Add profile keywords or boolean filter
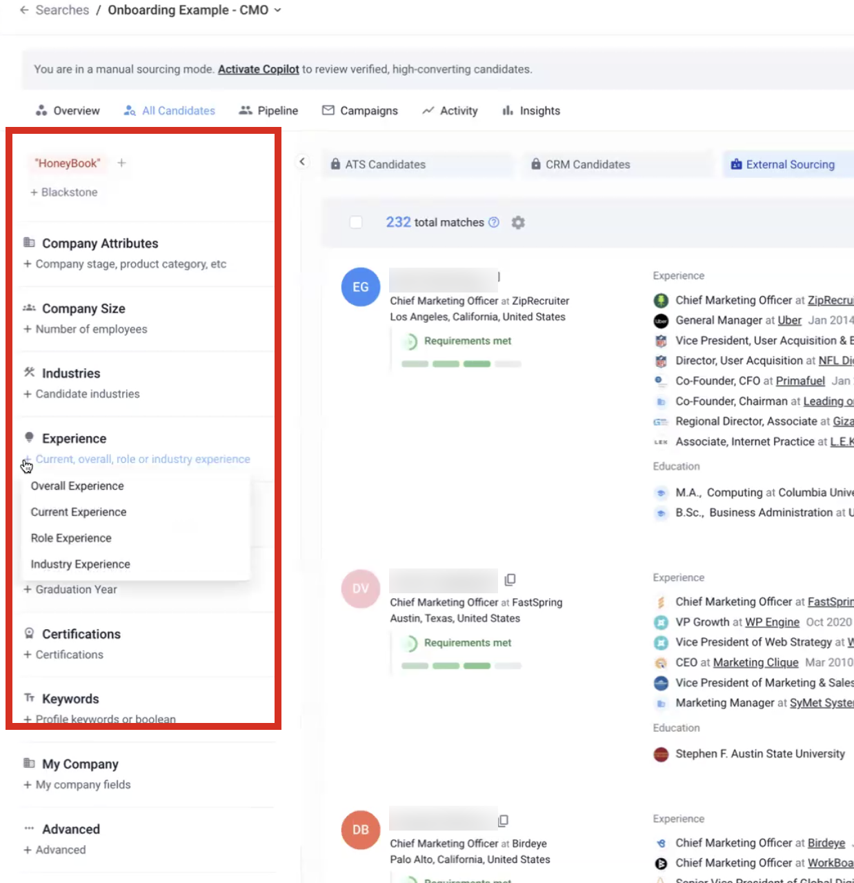 click(x=100, y=719)
